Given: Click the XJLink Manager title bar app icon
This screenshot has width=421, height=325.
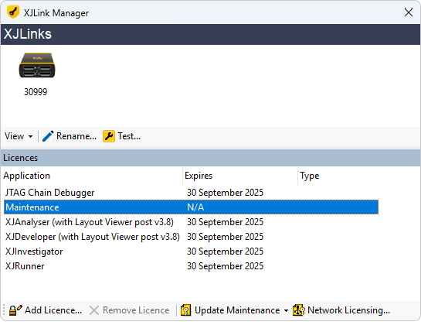Looking at the screenshot, I should [x=13, y=12].
